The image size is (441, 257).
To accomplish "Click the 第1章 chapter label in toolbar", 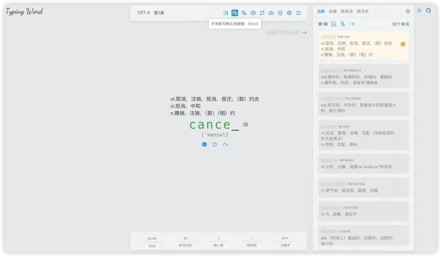I will pos(159,13).
